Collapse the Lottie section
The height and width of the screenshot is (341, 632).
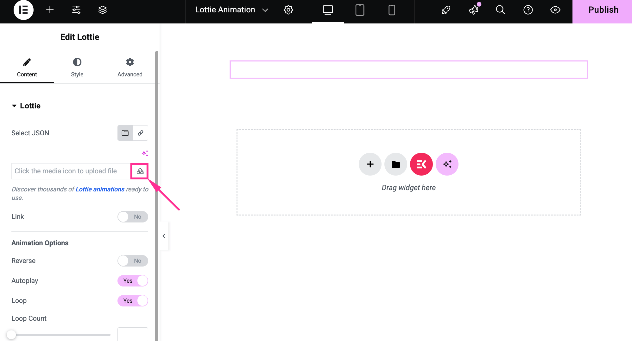click(14, 106)
